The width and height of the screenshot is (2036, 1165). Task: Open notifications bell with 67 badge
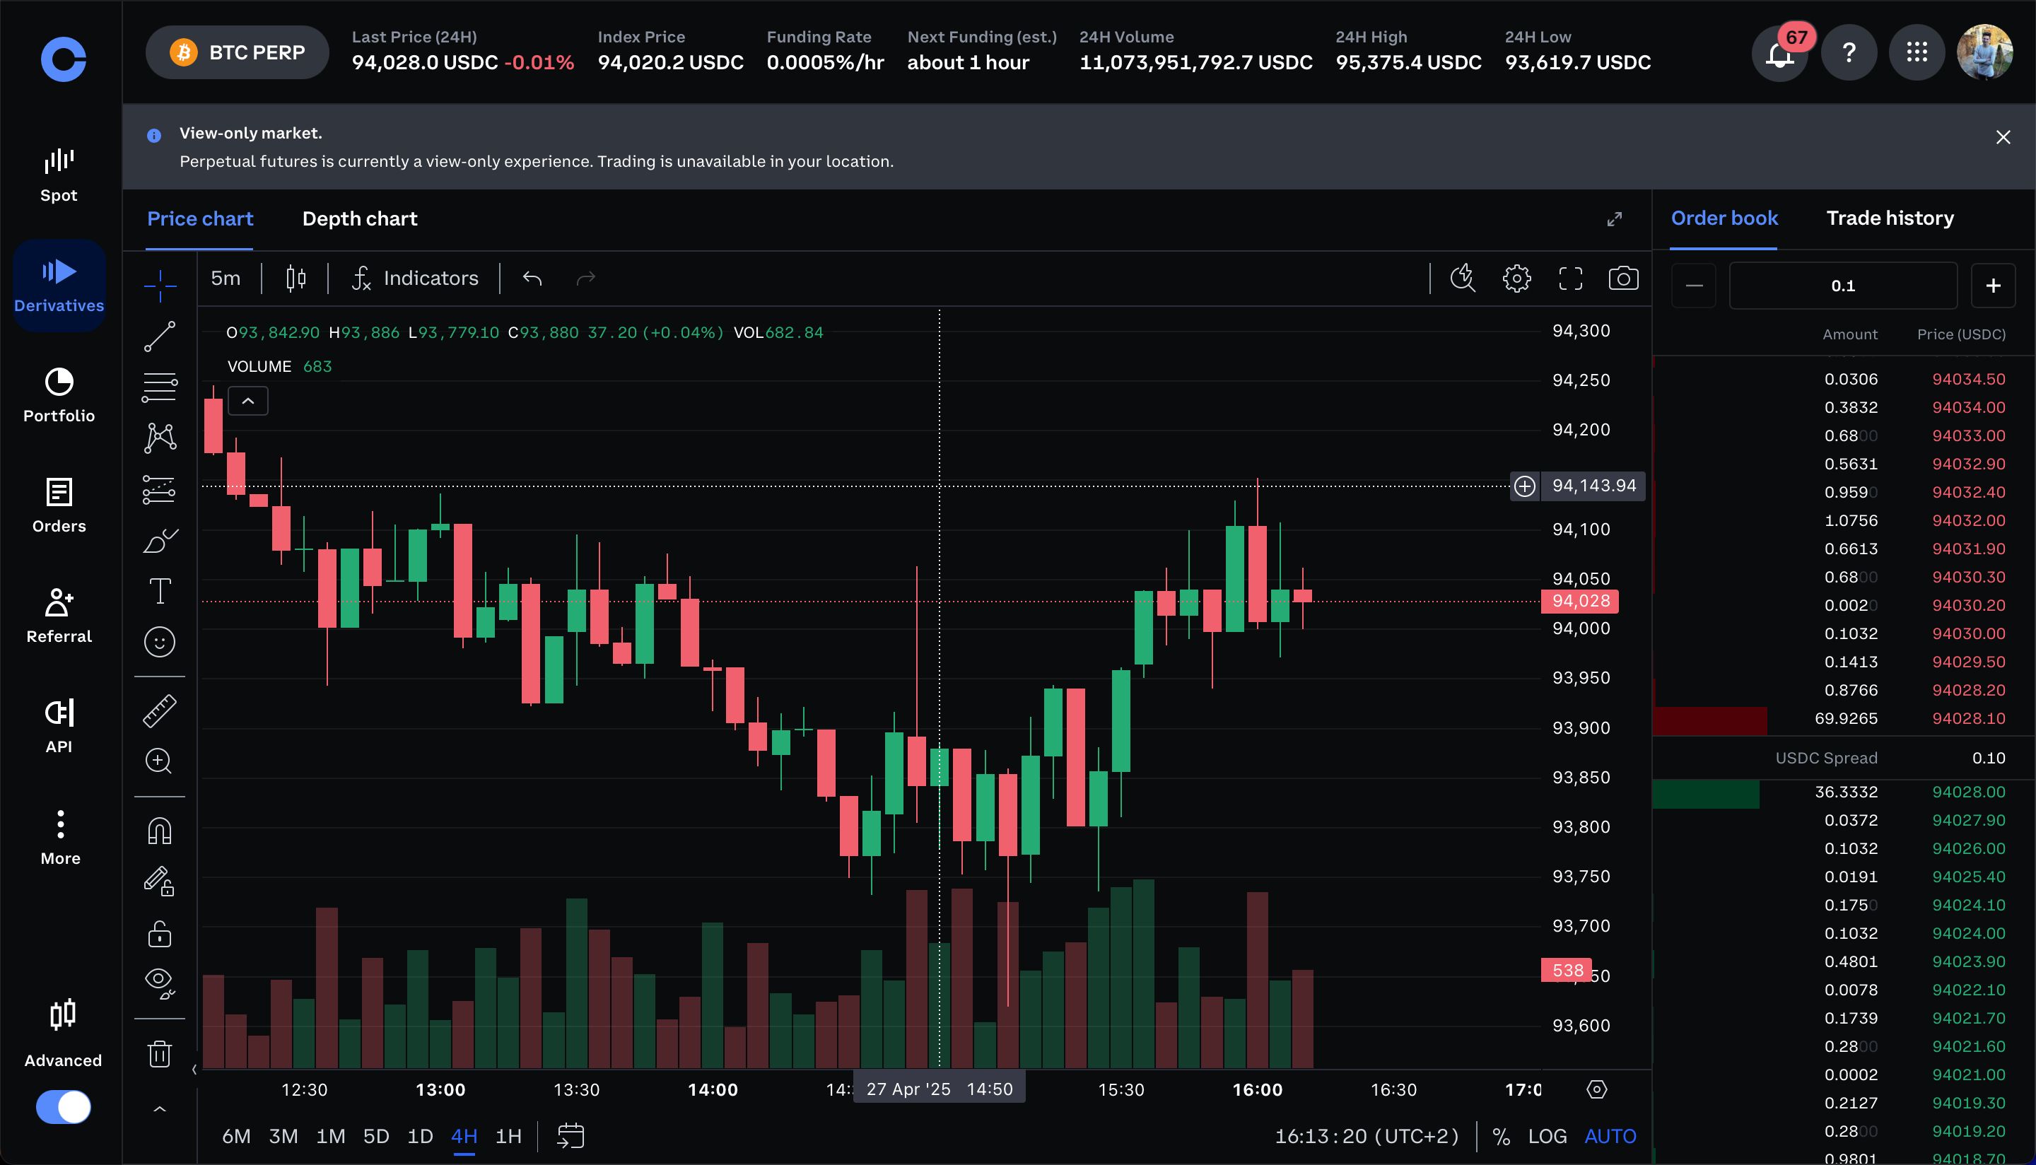point(1780,53)
